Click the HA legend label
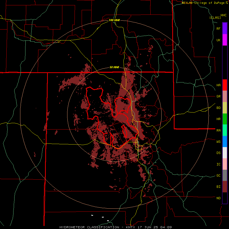The image size is (229, 229). (219, 85)
